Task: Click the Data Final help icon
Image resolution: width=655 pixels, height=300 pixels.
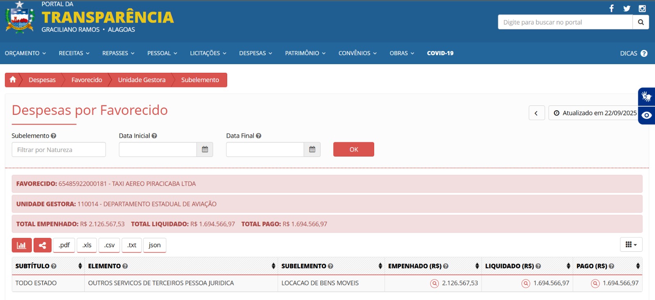Action: 258,136
